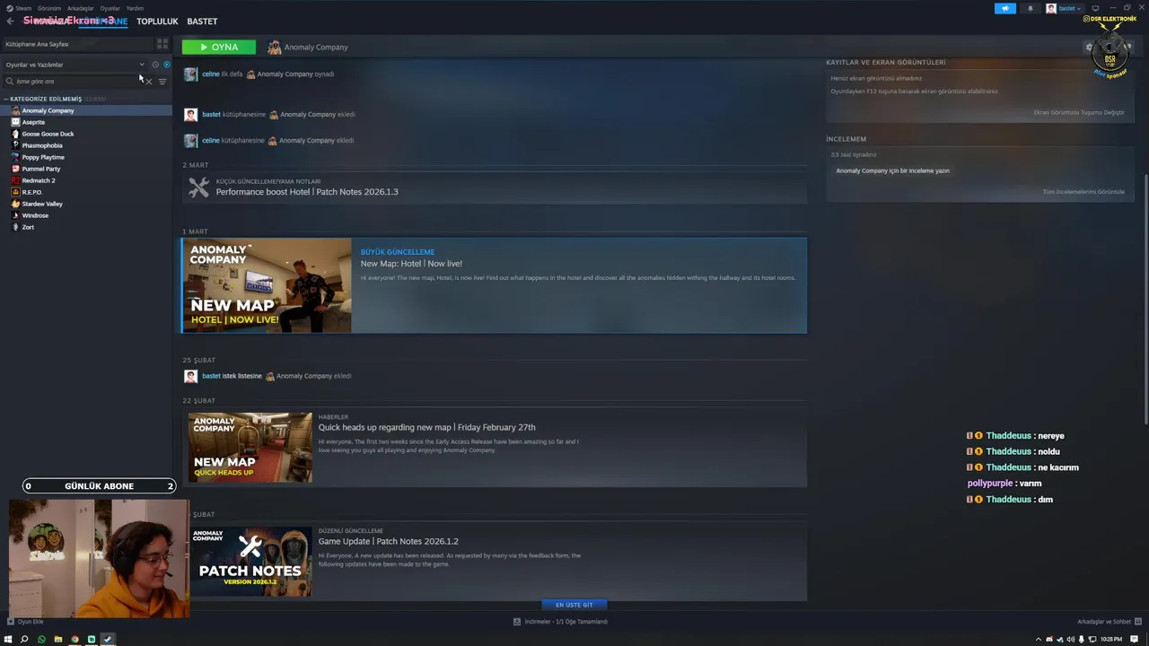The height and width of the screenshot is (646, 1149).
Task: Click Ekran Görüntüsü Tuşunu Değiştir
Action: (1079, 113)
